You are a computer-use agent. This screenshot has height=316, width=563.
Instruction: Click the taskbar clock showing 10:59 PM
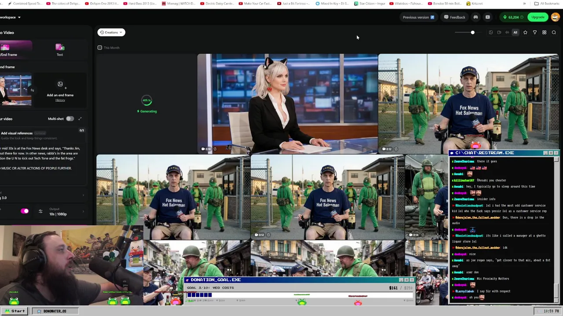coord(551,311)
